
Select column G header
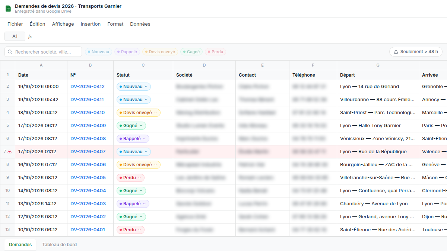pos(378,65)
